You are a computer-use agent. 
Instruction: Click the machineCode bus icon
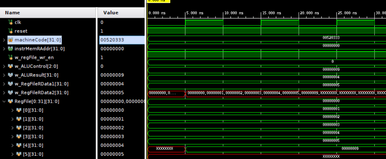10,40
